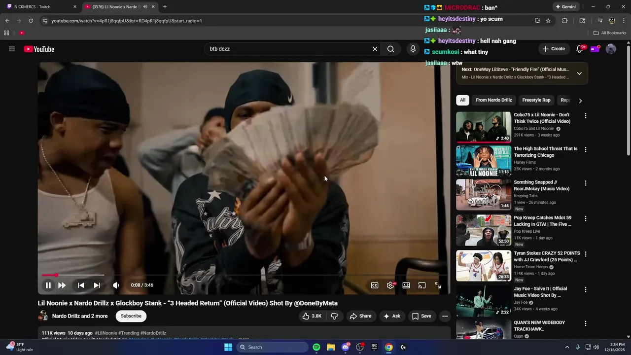Open a new browser tab
631x355 pixels.
pos(165,7)
